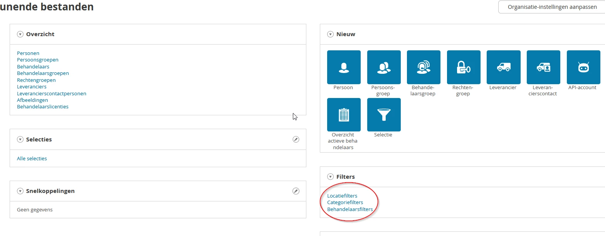Collapse the Overzicht panel

tap(20, 34)
